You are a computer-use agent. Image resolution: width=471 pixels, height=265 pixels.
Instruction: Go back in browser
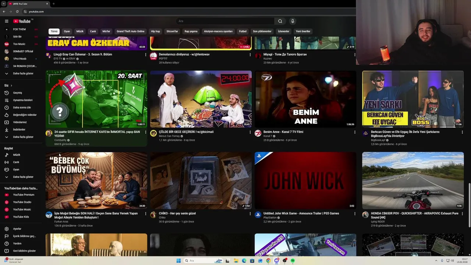(4, 11)
